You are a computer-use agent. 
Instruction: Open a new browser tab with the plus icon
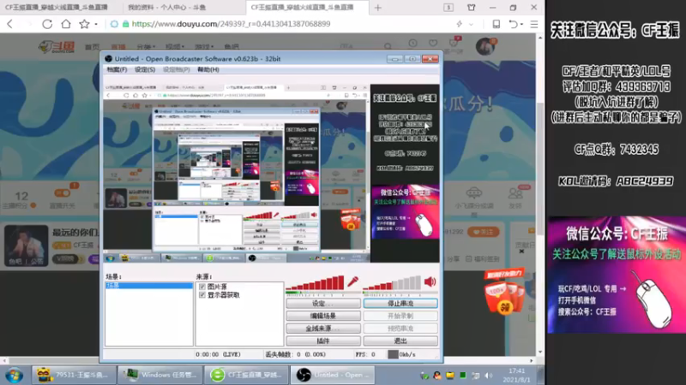(x=378, y=8)
